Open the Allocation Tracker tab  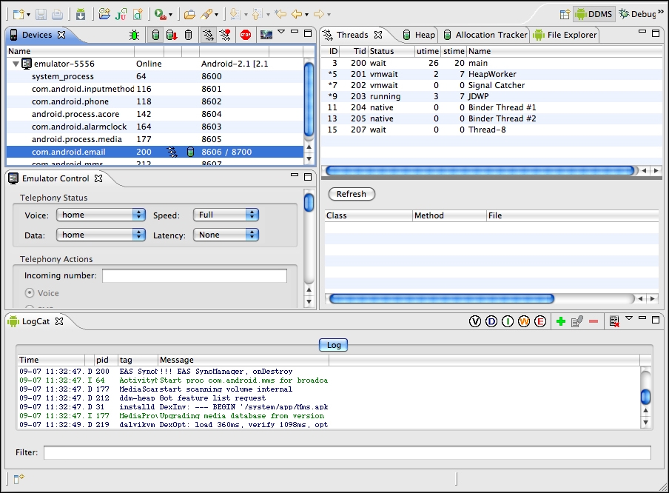tap(485, 35)
